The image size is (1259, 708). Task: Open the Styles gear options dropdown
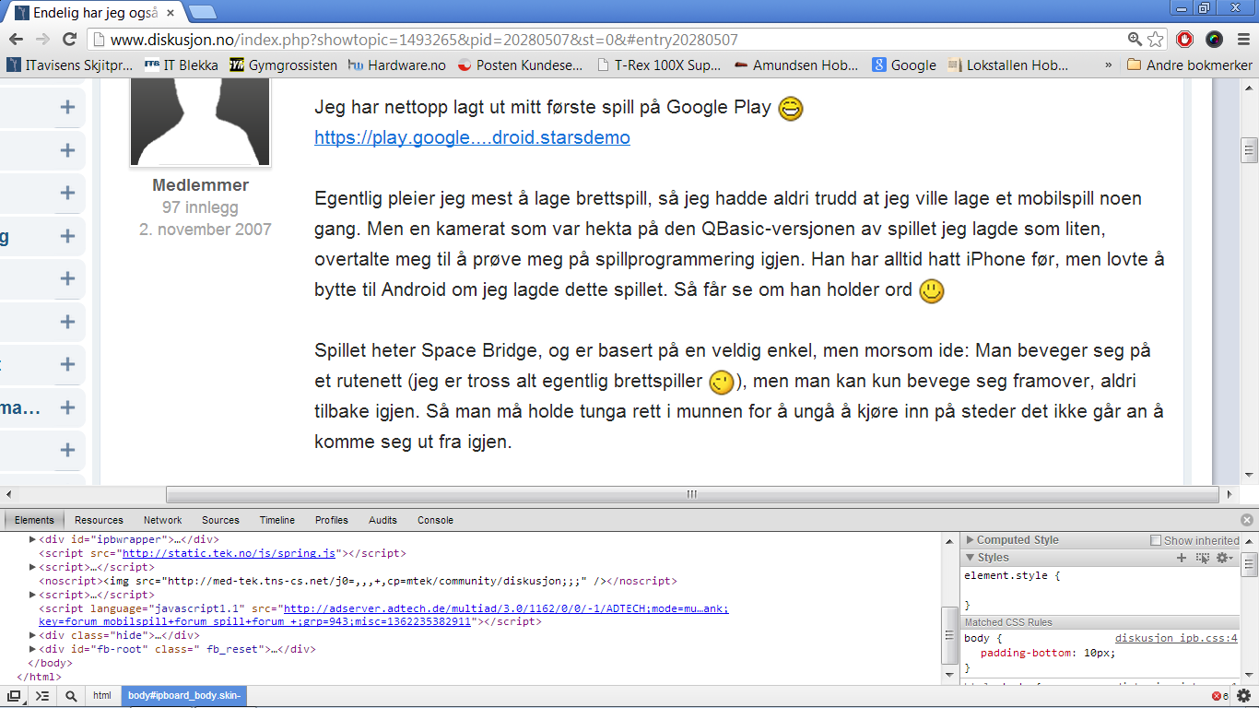tap(1225, 558)
